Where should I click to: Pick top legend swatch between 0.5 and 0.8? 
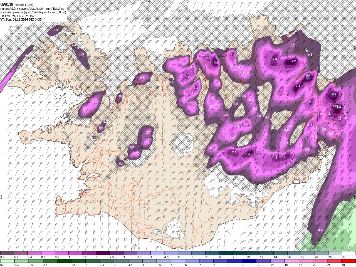pos(48,253)
